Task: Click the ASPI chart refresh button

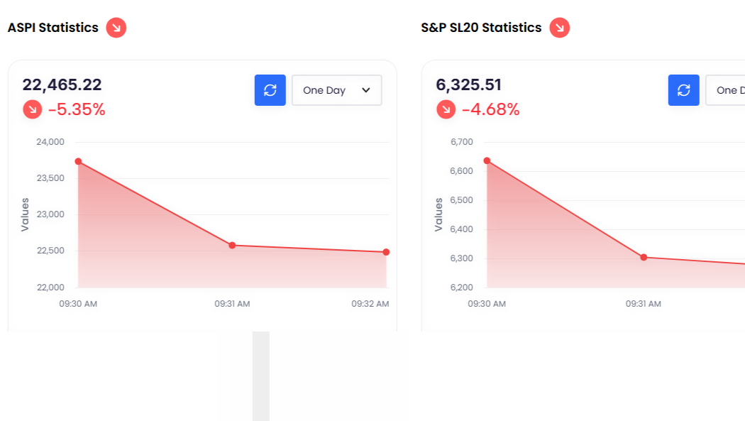Action: coord(270,90)
